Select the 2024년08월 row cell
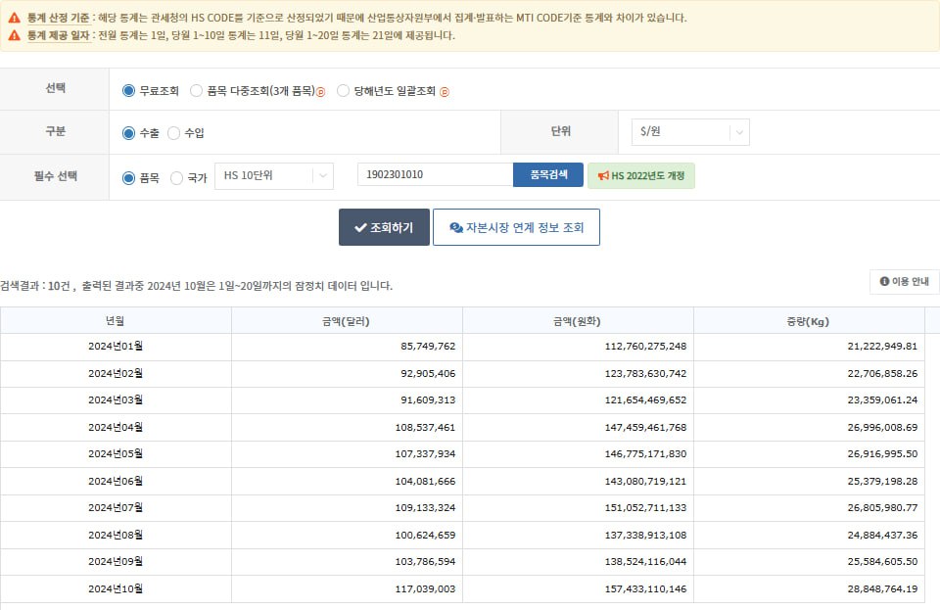Screen dimensions: 940x610 coord(116,536)
